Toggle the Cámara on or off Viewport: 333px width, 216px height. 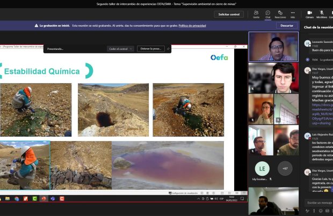coord(309,14)
